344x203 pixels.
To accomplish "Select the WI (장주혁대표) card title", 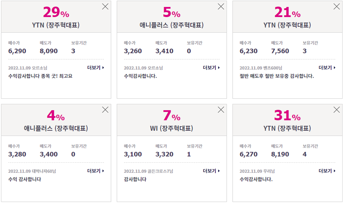I will tap(172, 128).
